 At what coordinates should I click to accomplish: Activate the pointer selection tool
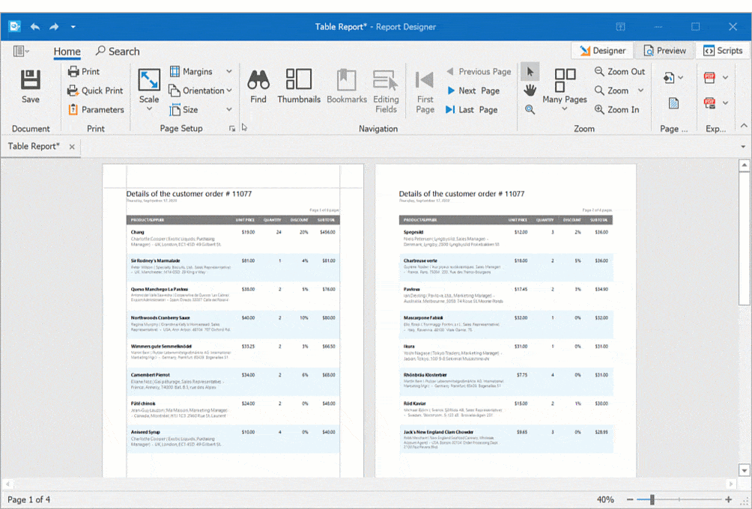pyautogui.click(x=530, y=71)
